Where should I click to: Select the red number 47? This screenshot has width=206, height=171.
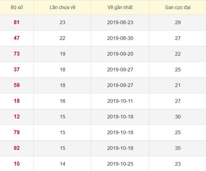(17, 38)
